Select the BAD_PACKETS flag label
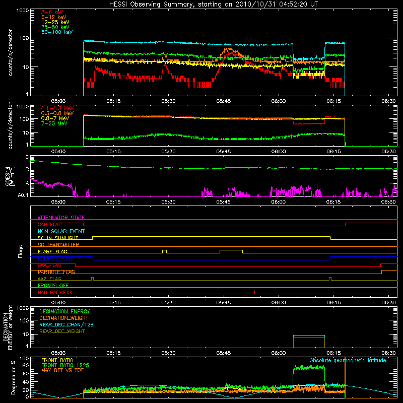This screenshot has width=403, height=403. click(x=55, y=292)
